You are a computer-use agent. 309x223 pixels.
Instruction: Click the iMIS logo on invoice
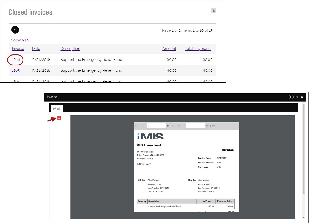click(150, 136)
